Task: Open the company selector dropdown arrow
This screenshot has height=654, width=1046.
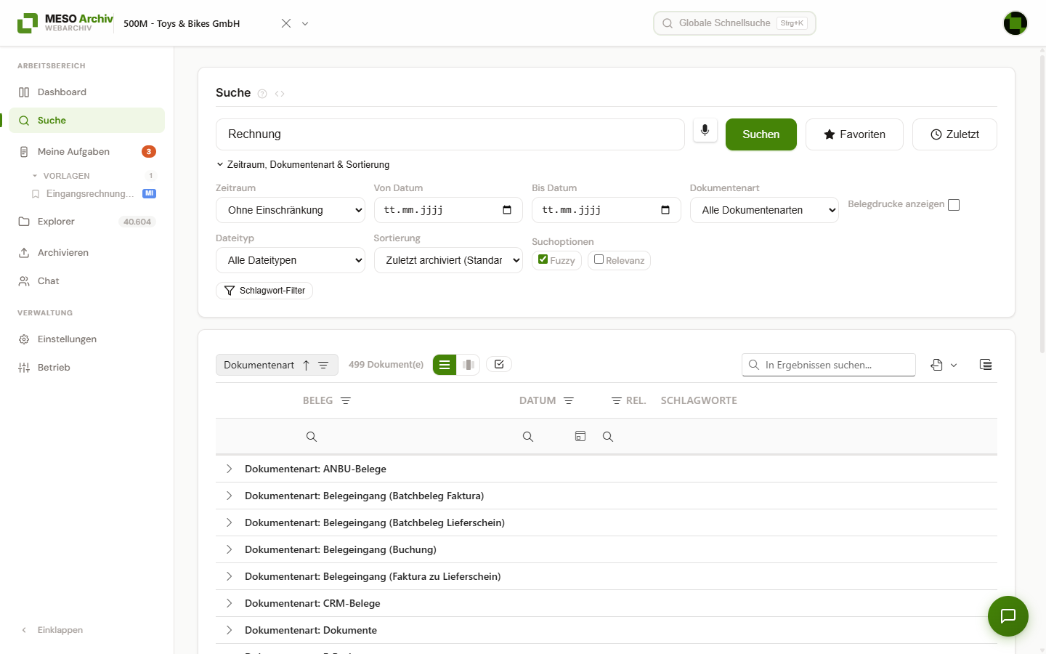Action: coord(305,23)
